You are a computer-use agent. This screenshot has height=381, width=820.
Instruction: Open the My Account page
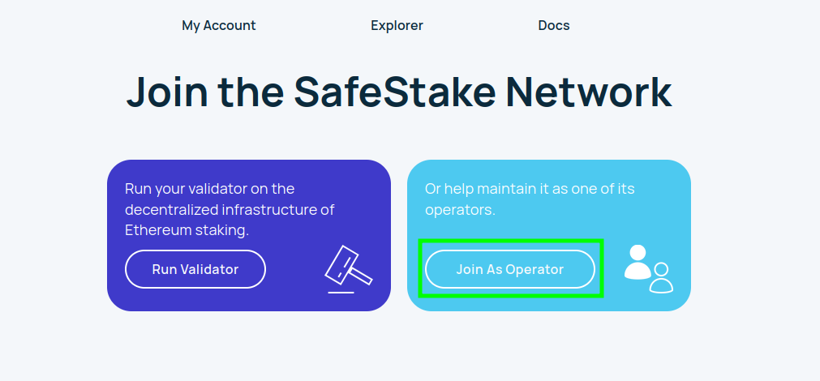point(219,25)
